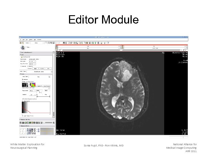Viewport: 207px width, 155px height.
Task: Click the Load Scene toolbar icon
Action: tap(21, 43)
